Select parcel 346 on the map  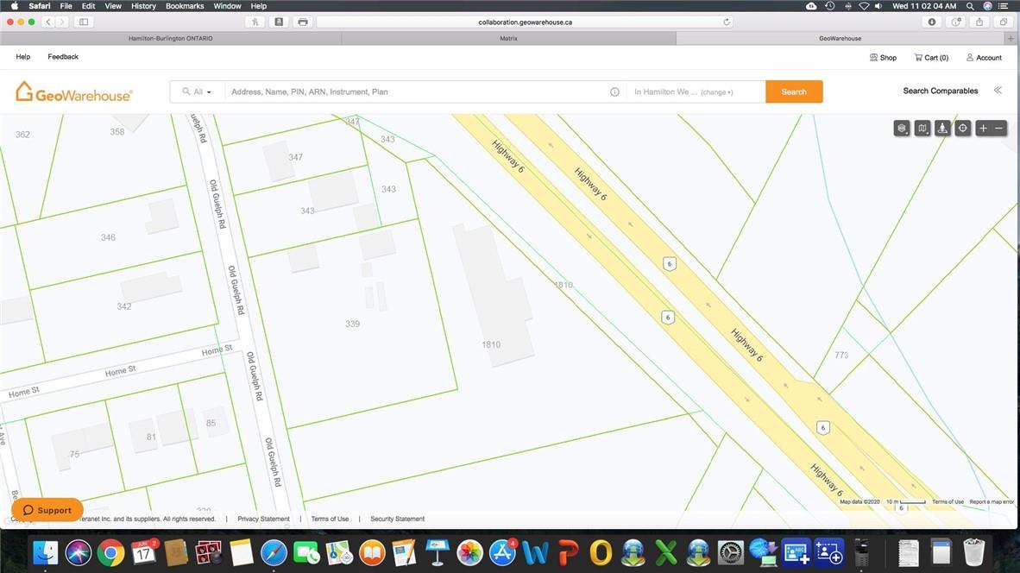[x=108, y=237]
